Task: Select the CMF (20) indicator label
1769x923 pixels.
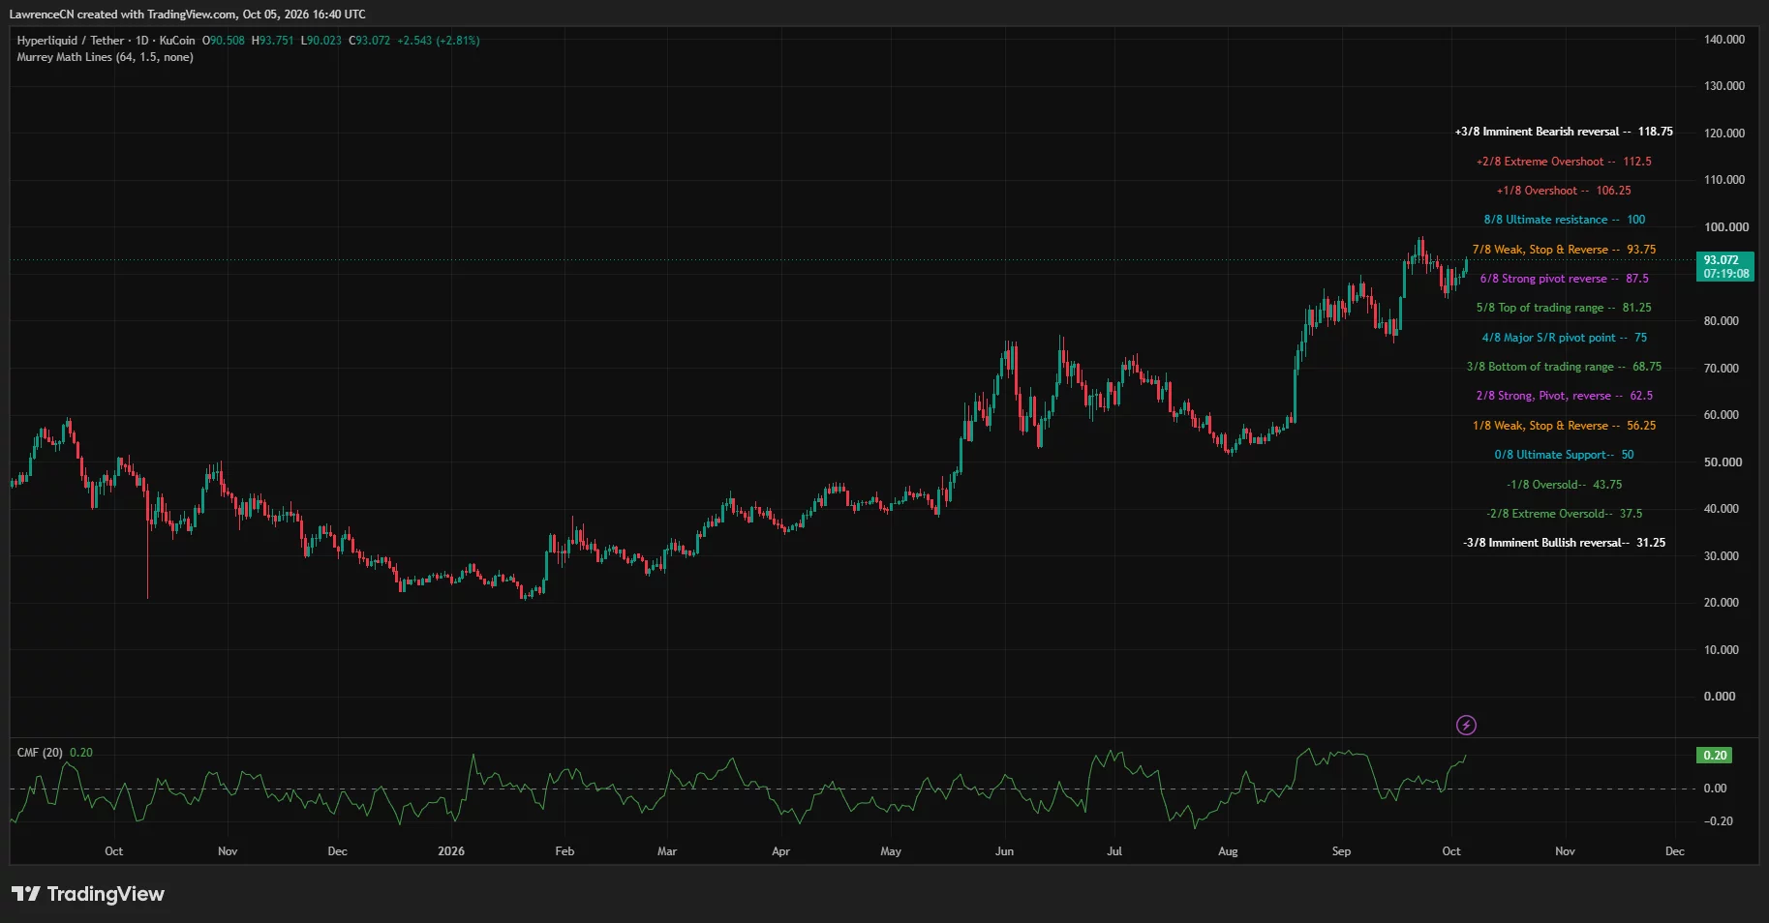Action: (x=40, y=753)
